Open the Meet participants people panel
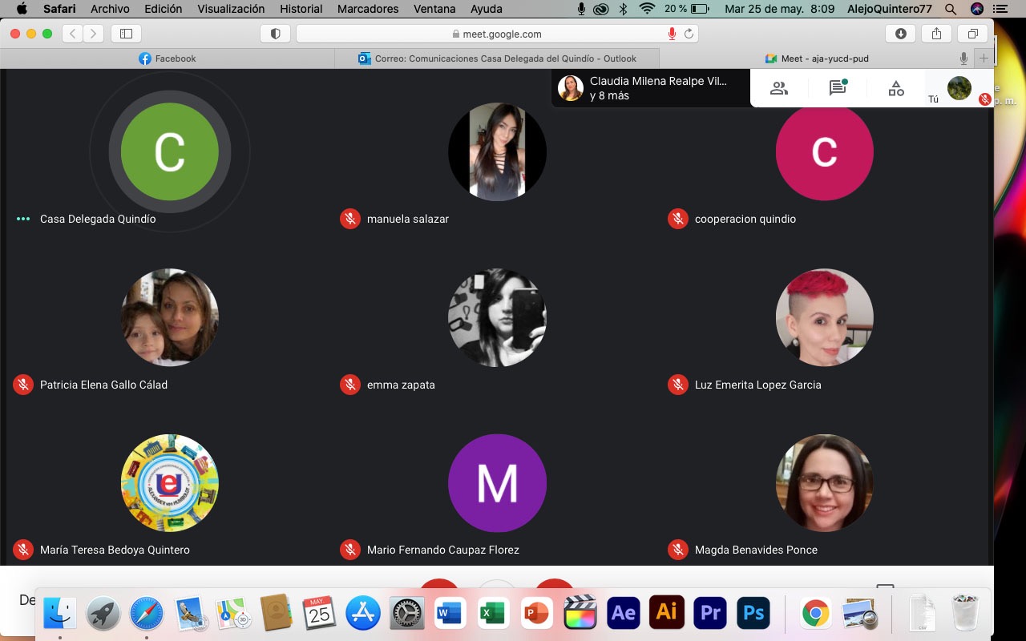 click(x=778, y=88)
